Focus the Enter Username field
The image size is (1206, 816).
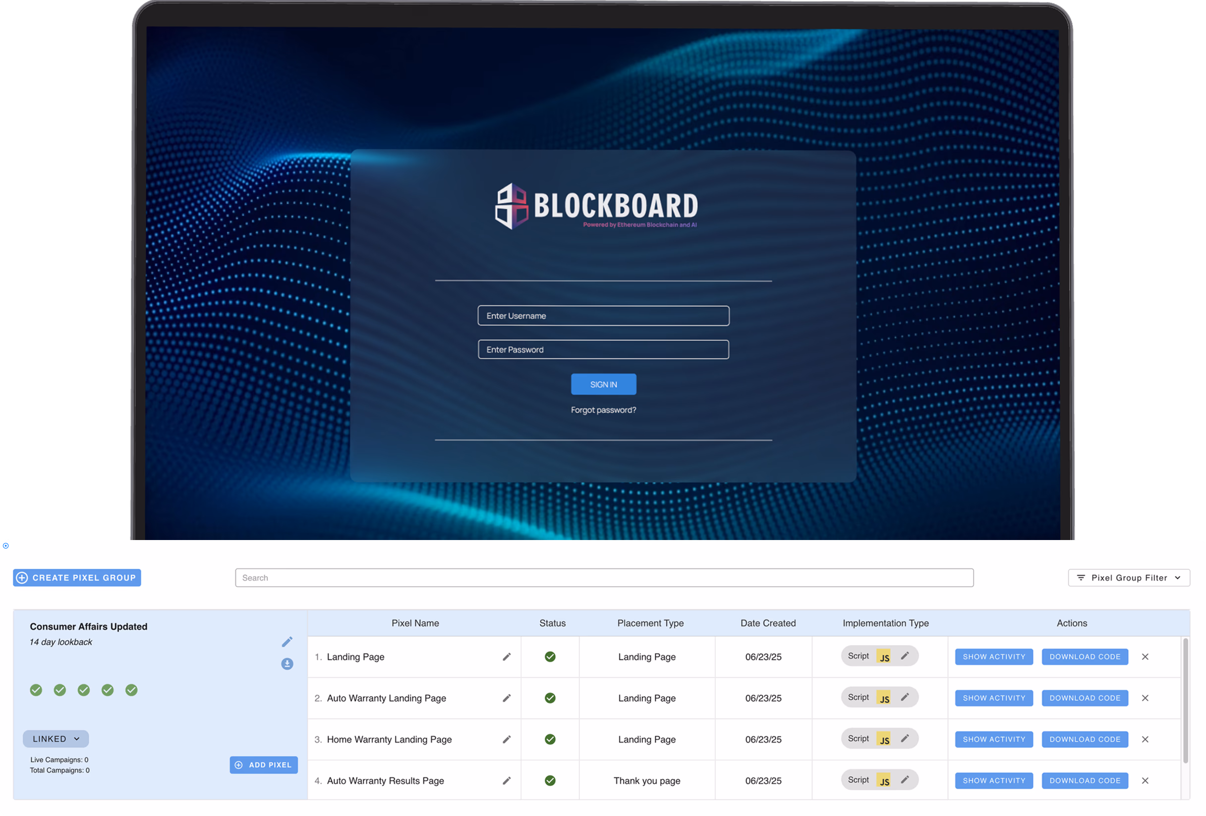(x=604, y=316)
